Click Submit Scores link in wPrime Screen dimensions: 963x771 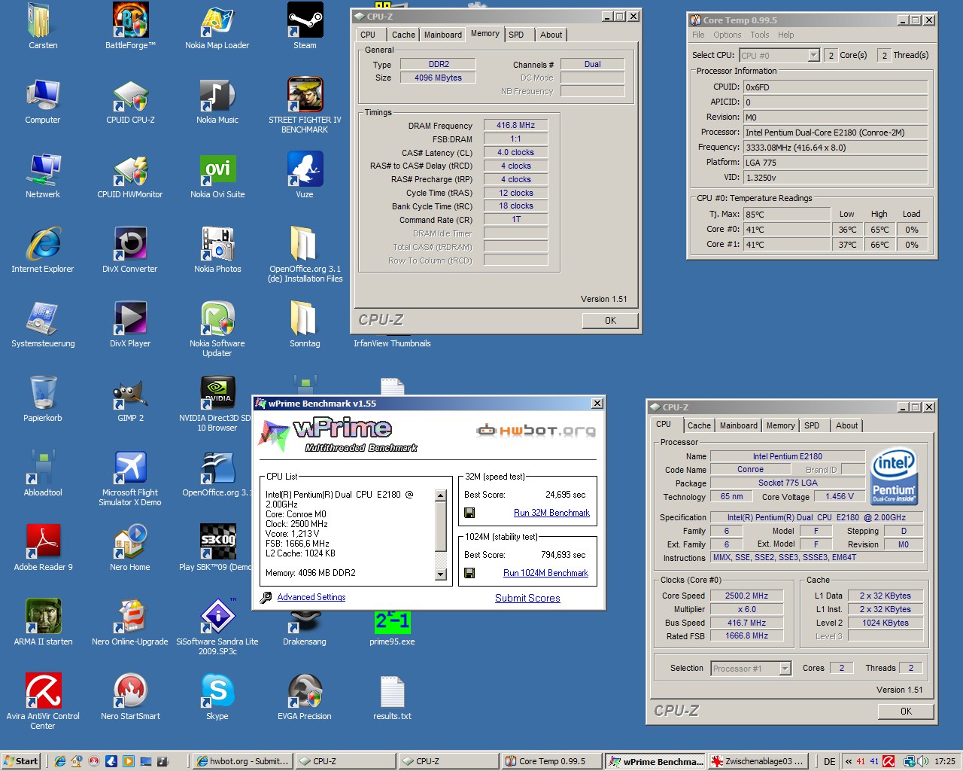pos(527,598)
